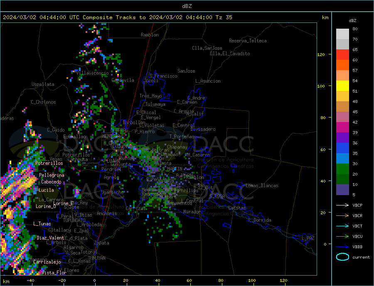Click the 'Lucila' white place label
Image resolution: width=374 pixels, height=286 pixels.
coord(46,190)
